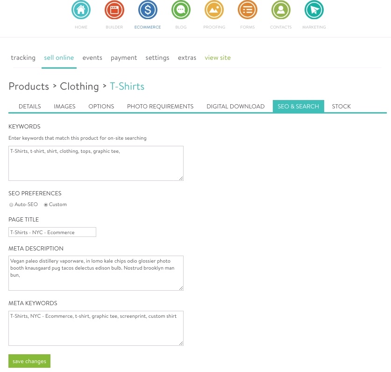Open the Marketing paper plane icon
This screenshot has height=372, width=391.
313,9
